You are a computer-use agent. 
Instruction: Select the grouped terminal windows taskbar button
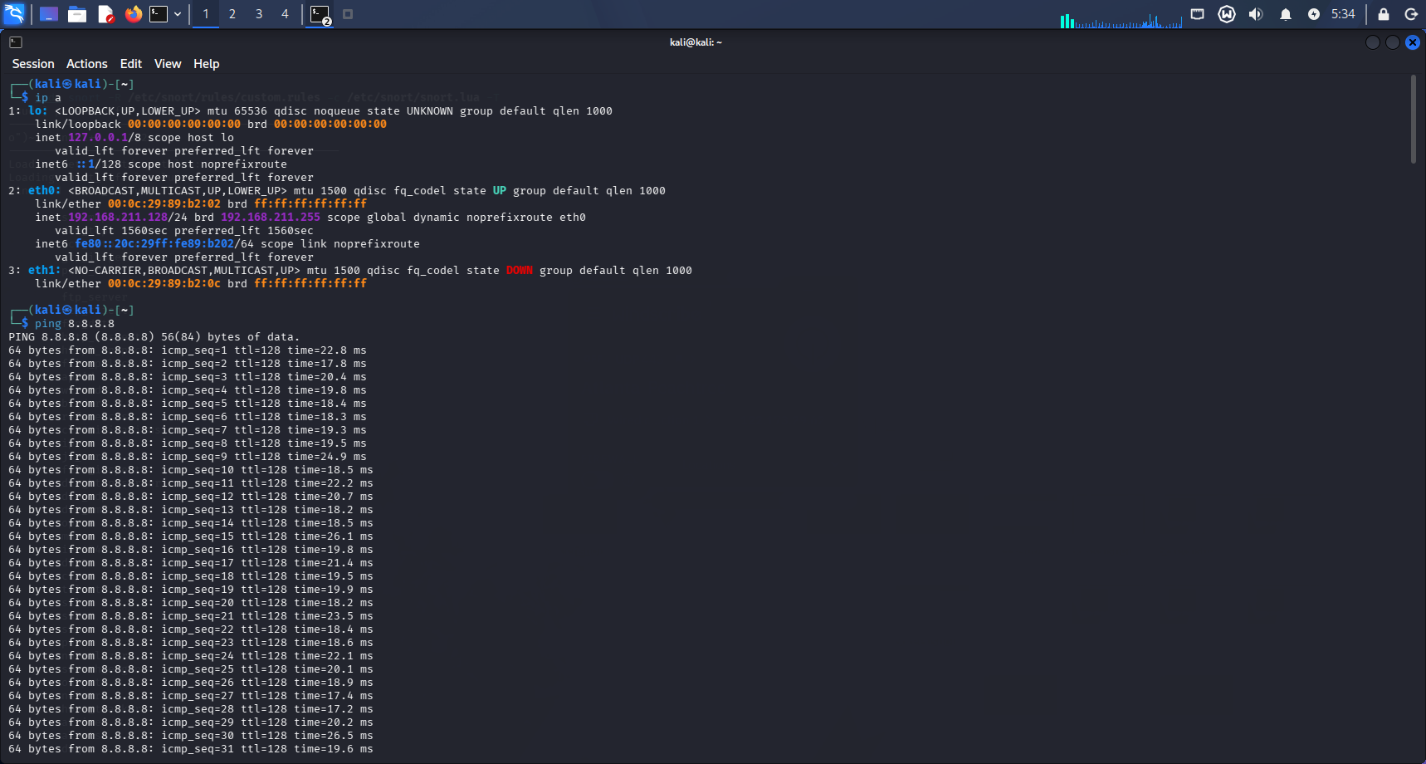click(x=320, y=14)
